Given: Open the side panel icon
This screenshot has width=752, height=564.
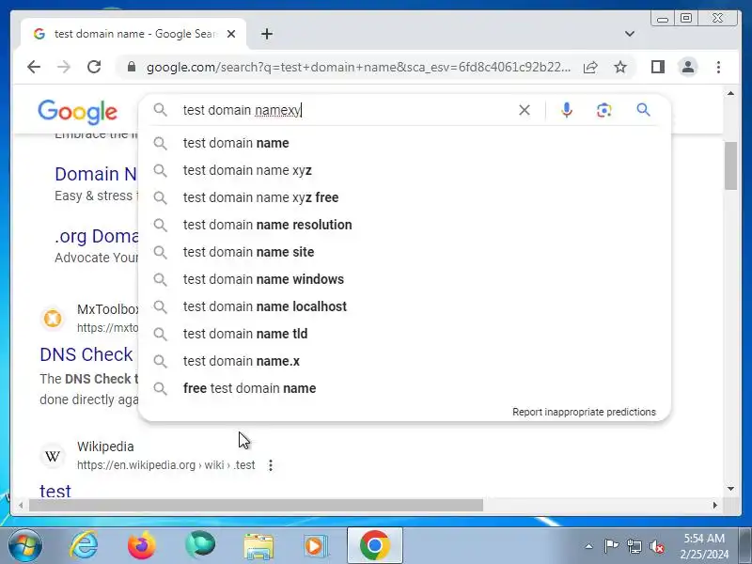Looking at the screenshot, I should (657, 67).
